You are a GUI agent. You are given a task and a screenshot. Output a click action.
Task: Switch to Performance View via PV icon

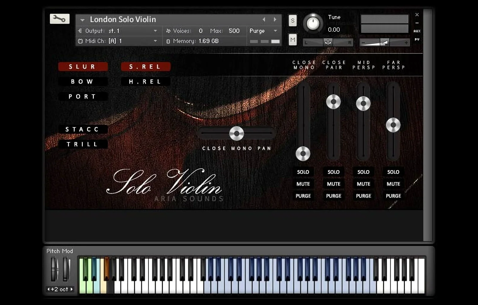coord(417,39)
